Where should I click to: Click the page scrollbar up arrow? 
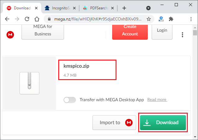pyautogui.click(x=195, y=28)
